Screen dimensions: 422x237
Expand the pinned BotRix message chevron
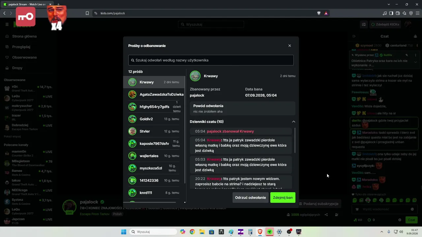click(x=415, y=62)
